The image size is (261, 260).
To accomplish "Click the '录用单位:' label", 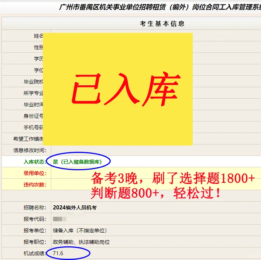I will [x=35, y=173].
